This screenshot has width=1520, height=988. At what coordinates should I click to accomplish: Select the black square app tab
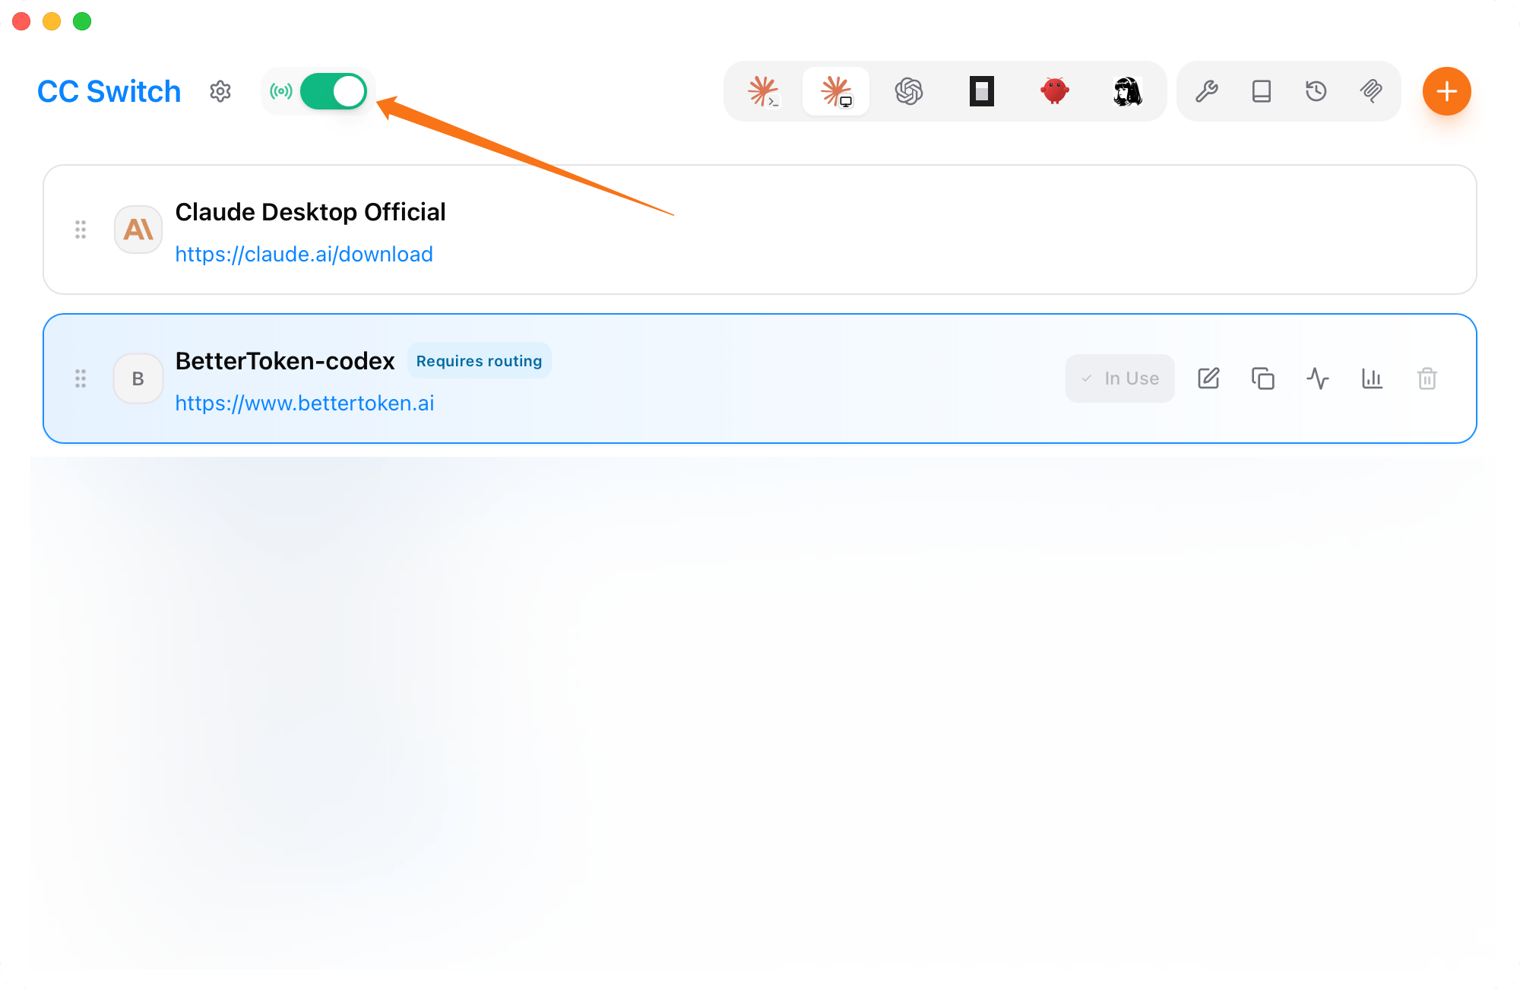click(x=982, y=91)
